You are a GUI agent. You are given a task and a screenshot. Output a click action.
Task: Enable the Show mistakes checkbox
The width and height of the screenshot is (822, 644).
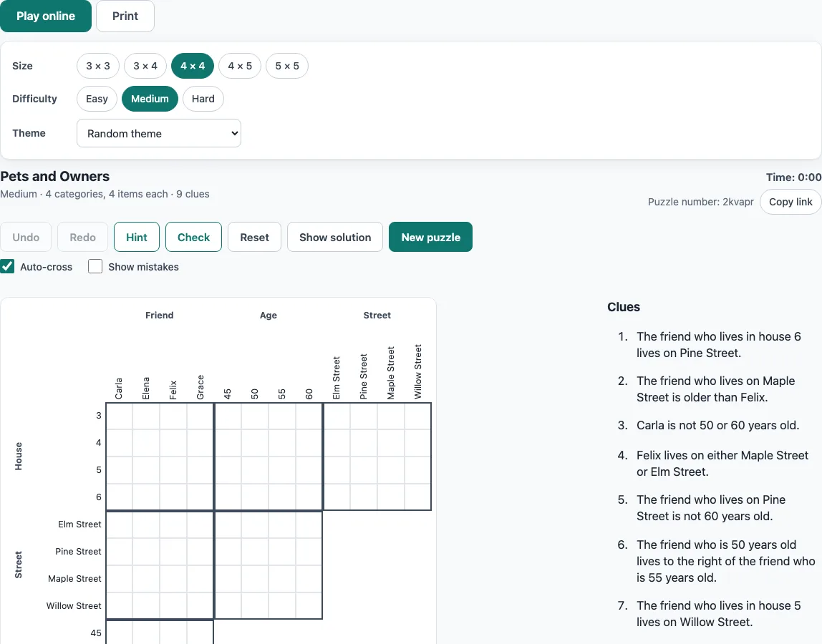(95, 266)
